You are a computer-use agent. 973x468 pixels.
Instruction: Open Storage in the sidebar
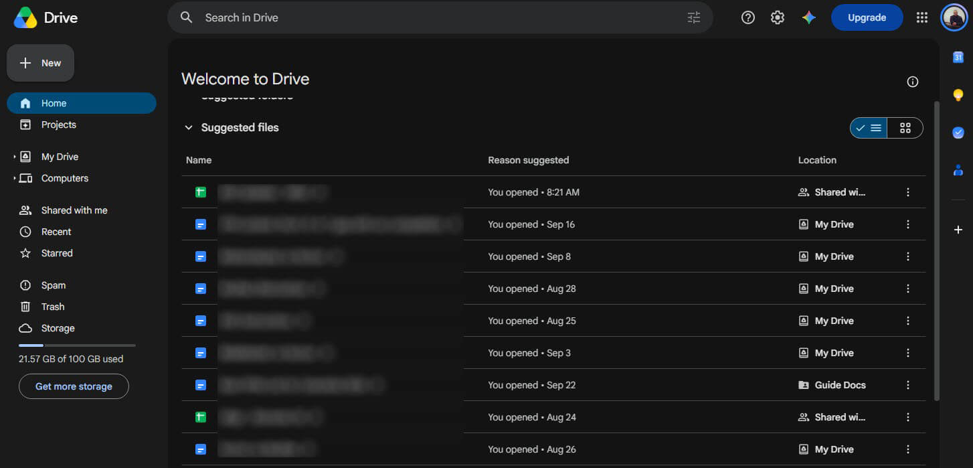[x=82, y=328]
